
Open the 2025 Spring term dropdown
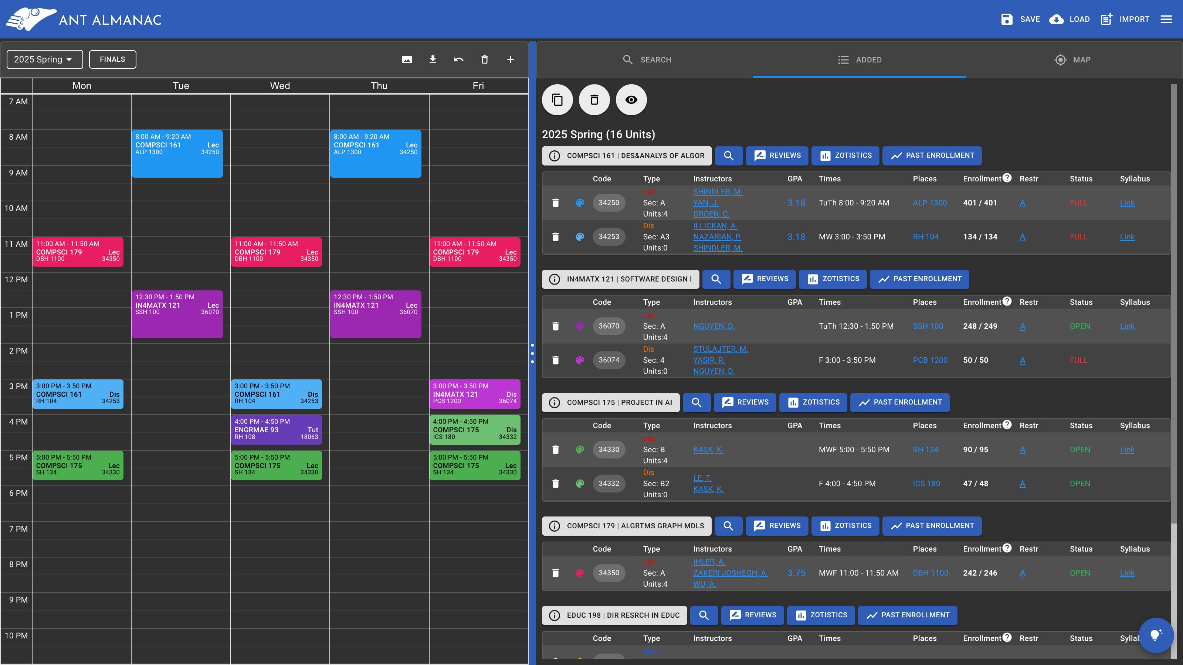click(44, 59)
